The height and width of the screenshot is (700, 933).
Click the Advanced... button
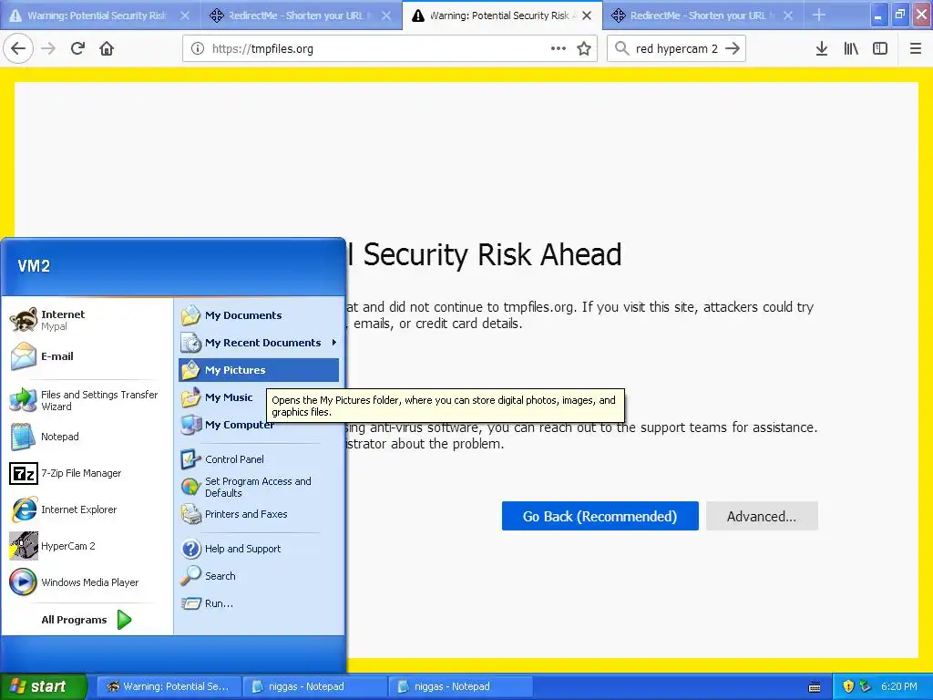pos(762,516)
